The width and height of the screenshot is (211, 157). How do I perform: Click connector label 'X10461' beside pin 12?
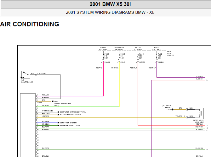[x=123, y=62]
